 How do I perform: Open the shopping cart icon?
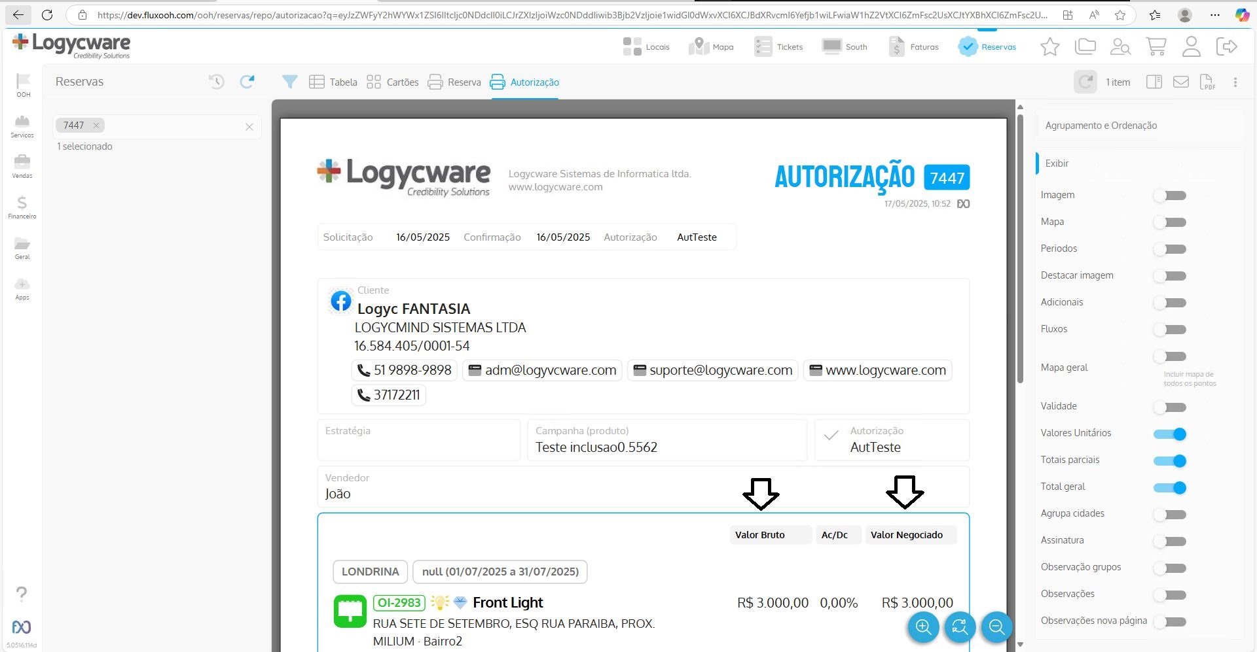tap(1156, 46)
